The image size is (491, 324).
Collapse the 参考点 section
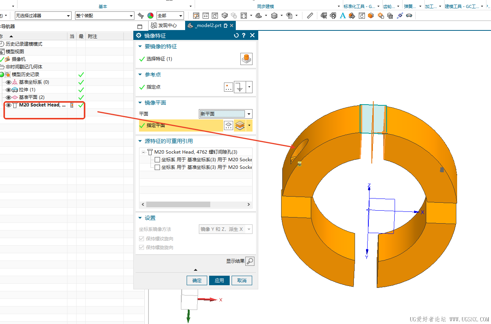(x=140, y=75)
